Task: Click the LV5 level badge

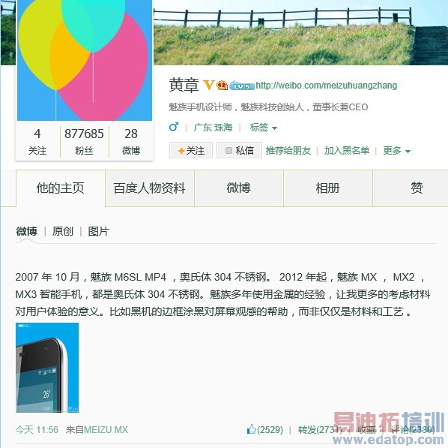Action: coord(242,86)
